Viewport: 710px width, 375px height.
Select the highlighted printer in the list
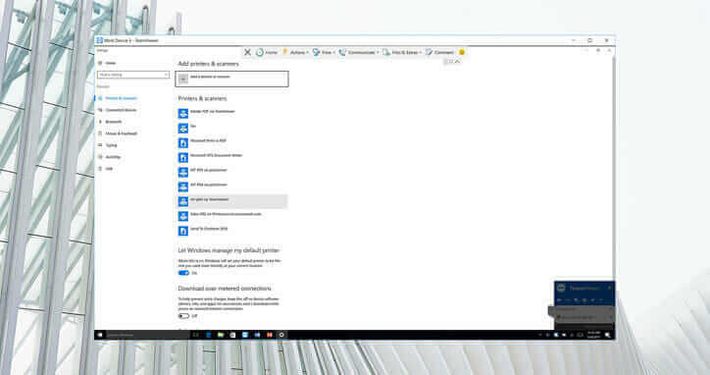(x=232, y=201)
